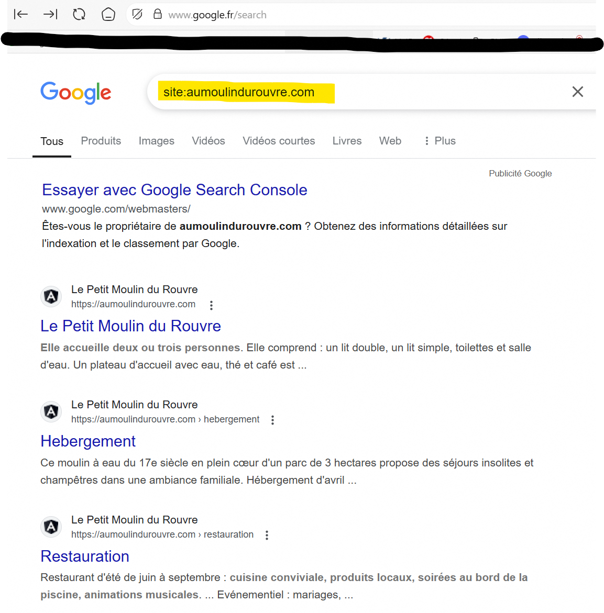Click the padlock site security icon
604x613 pixels.
[x=157, y=14]
